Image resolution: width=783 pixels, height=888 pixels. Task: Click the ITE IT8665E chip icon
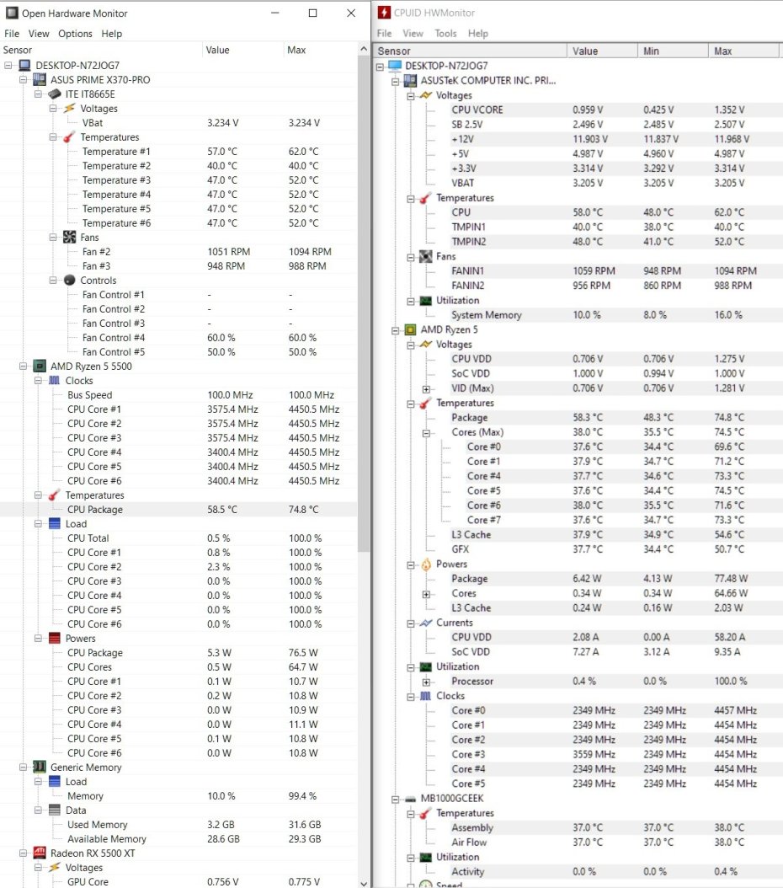click(x=55, y=94)
